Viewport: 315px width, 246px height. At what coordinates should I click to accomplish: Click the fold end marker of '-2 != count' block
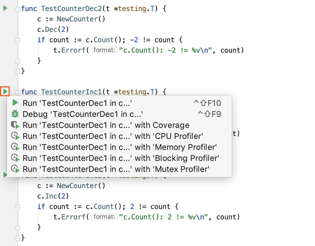[18, 61]
